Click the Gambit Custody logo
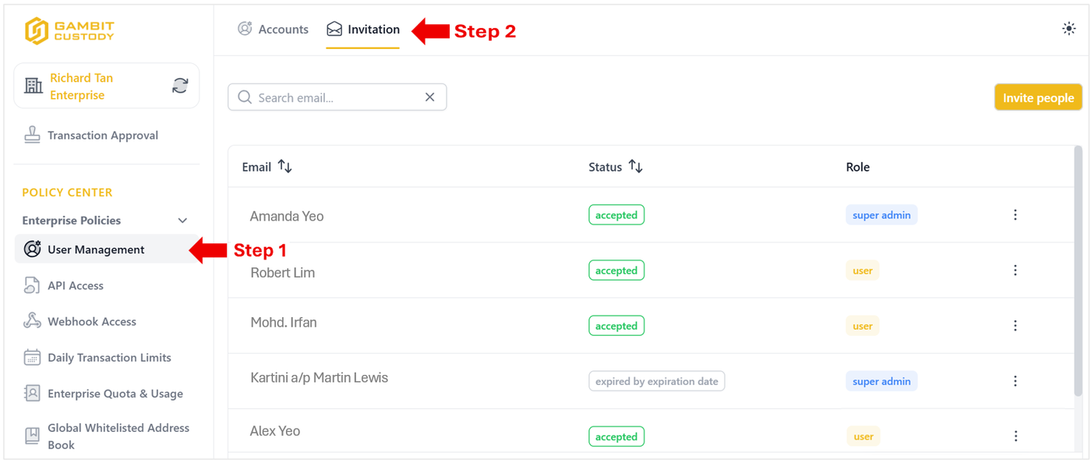Screen dimensions: 1091x463 (69, 31)
